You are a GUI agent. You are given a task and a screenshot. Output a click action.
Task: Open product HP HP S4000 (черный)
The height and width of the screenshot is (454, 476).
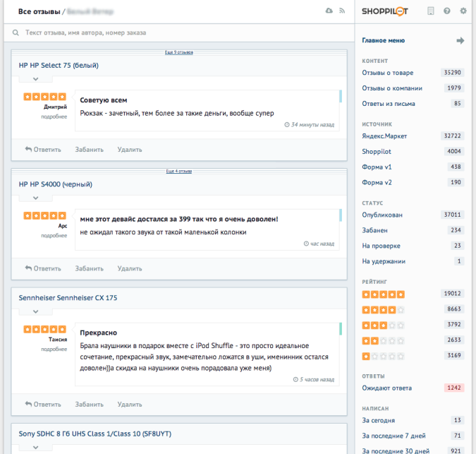(56, 184)
